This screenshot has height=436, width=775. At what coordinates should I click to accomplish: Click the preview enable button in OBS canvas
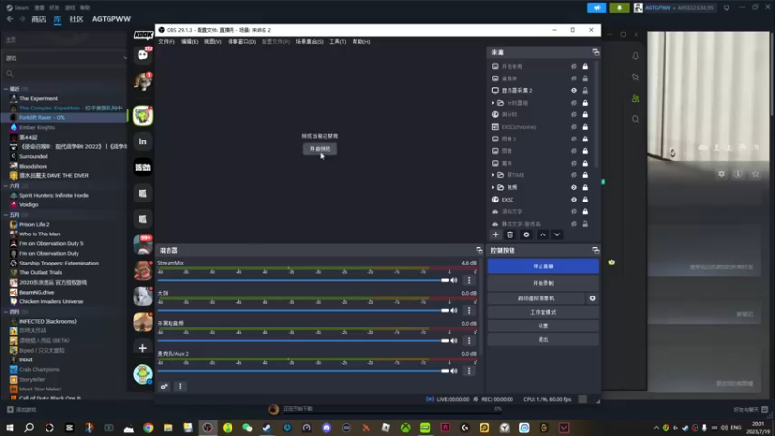(x=320, y=149)
